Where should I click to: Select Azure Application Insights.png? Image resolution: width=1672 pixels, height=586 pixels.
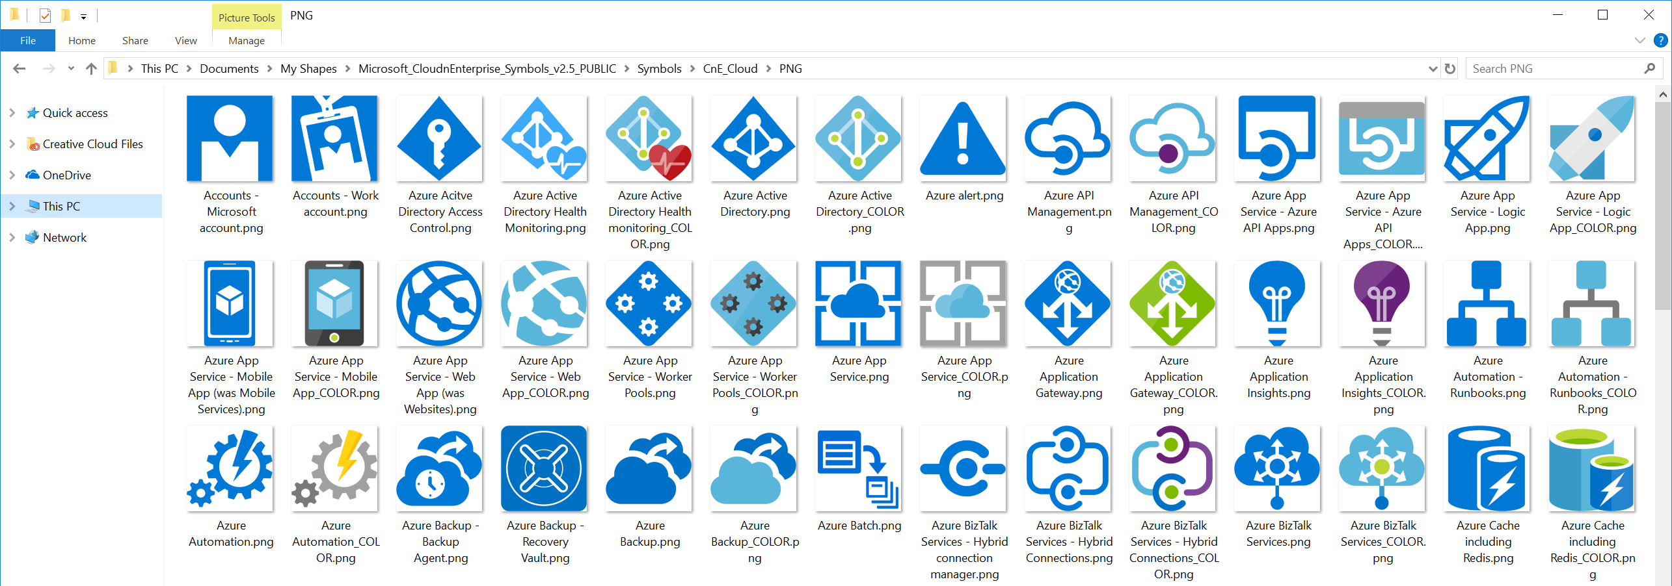tap(1277, 303)
